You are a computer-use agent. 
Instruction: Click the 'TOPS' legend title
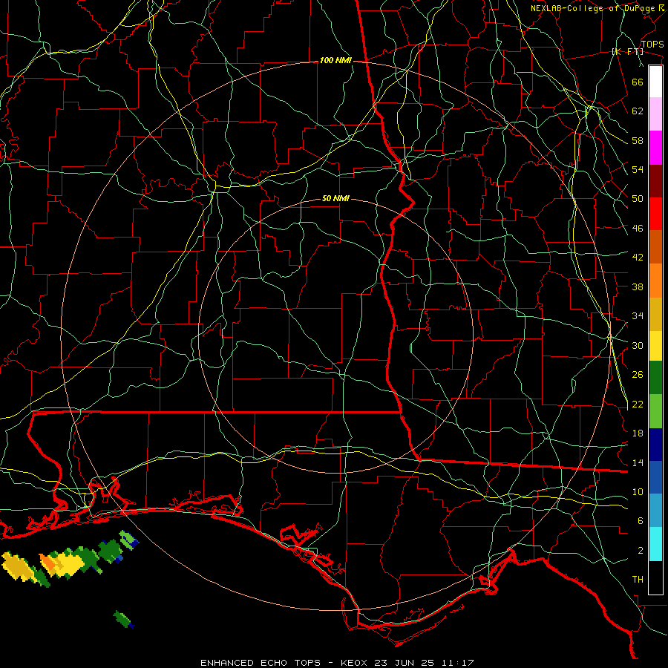pyautogui.click(x=652, y=45)
